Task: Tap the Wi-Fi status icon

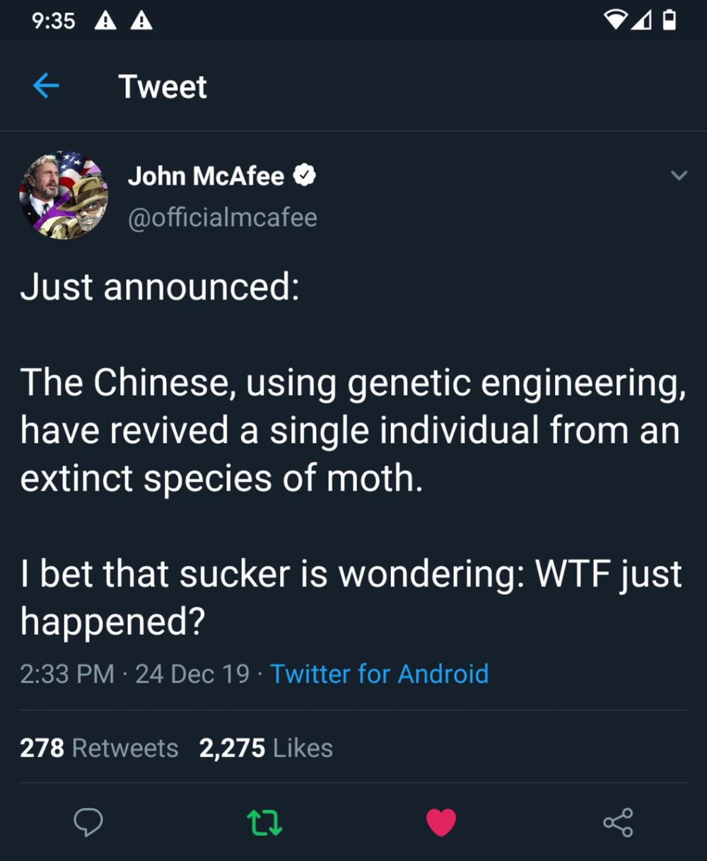Action: (616, 21)
